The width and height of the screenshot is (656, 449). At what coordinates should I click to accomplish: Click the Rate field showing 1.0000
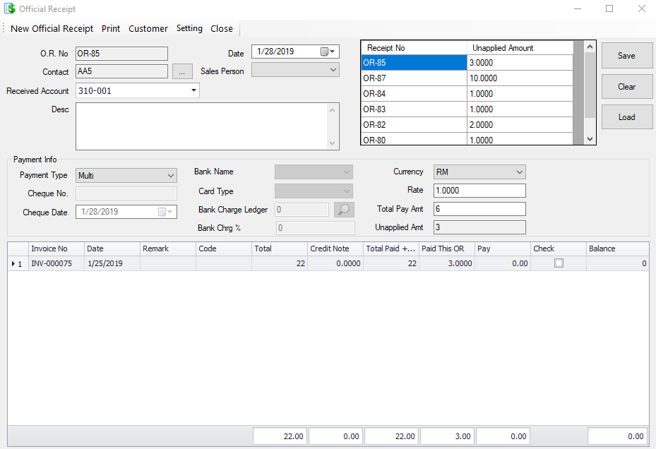pos(479,191)
